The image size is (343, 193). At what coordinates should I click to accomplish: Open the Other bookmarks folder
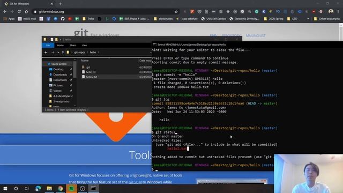(x=327, y=19)
